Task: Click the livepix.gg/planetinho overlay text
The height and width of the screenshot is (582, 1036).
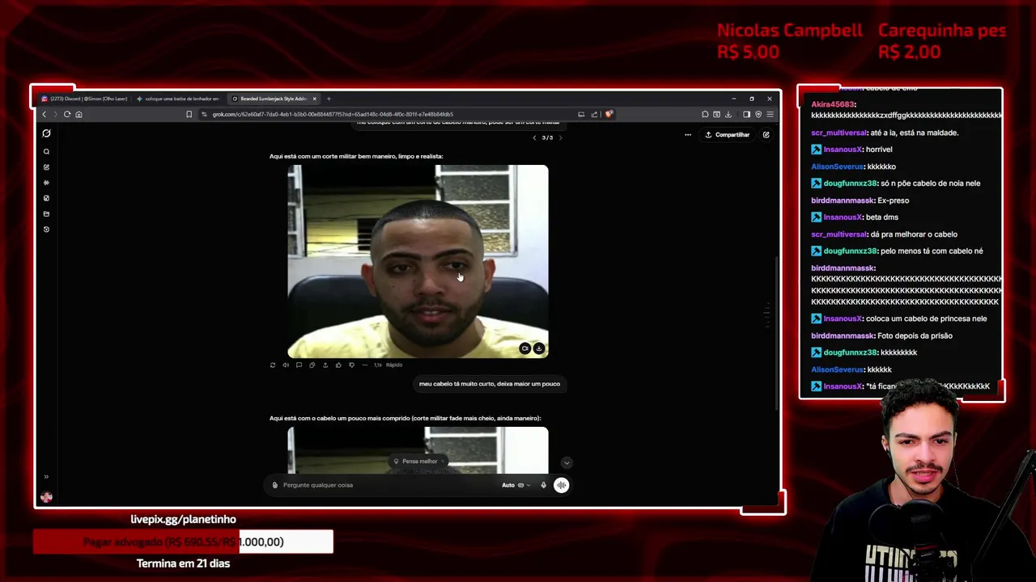Action: [183, 519]
